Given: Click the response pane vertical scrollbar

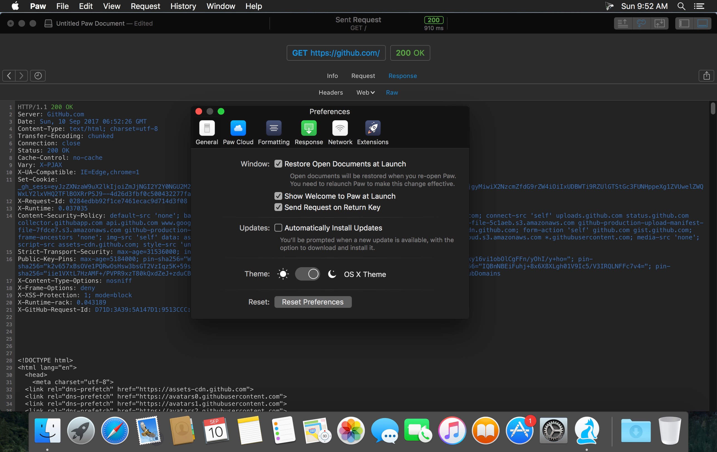Looking at the screenshot, I should pos(713,256).
